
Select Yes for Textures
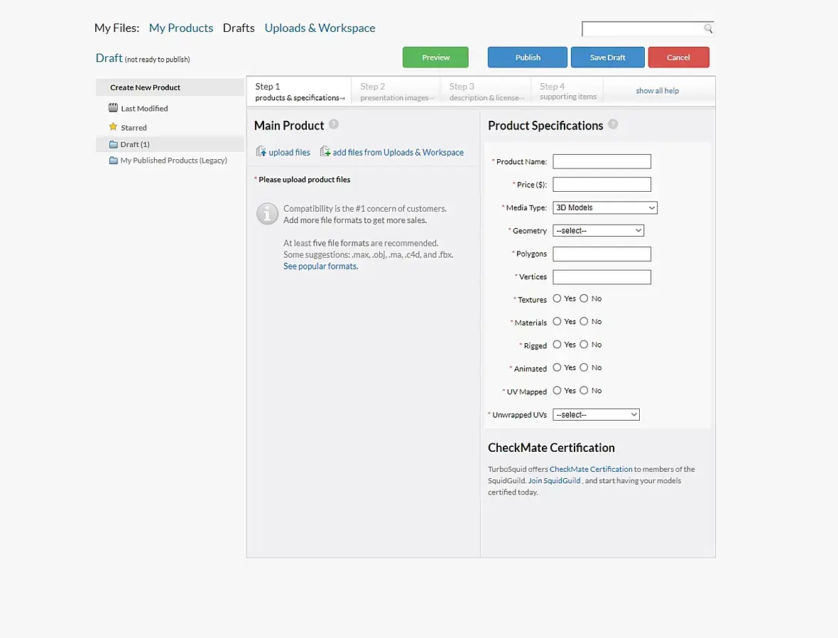coord(557,298)
